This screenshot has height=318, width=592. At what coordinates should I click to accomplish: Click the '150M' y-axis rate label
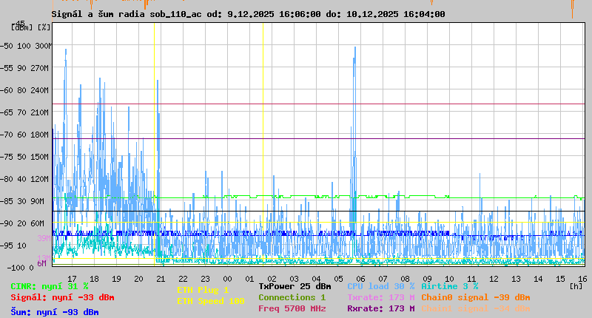[x=41, y=157]
